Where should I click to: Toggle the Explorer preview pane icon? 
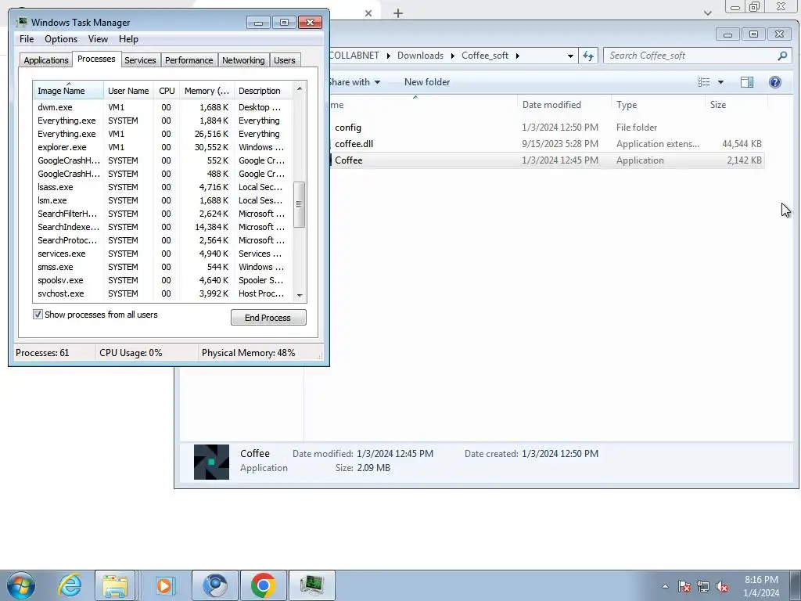pos(747,82)
